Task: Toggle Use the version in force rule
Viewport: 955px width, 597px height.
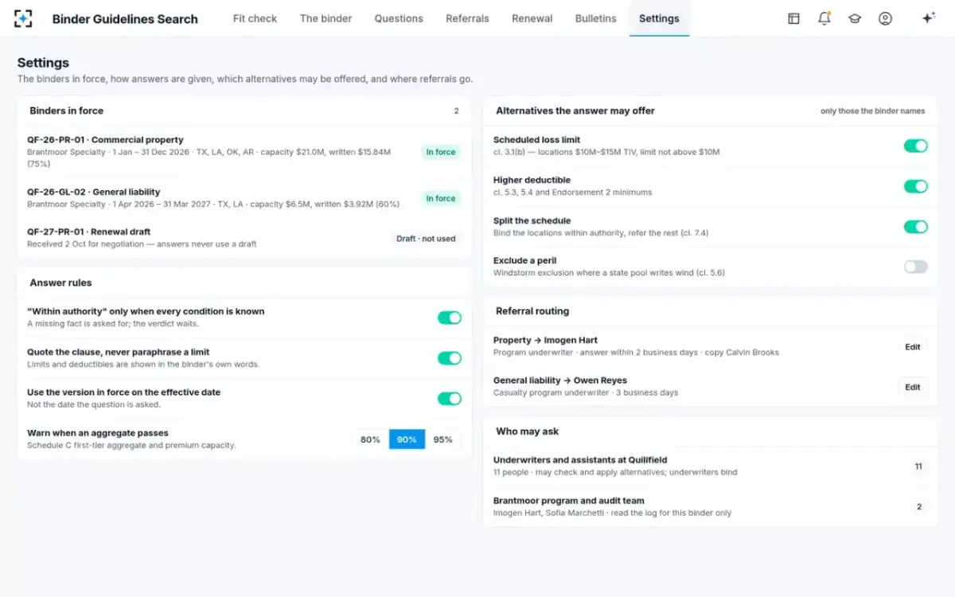Action: (450, 398)
